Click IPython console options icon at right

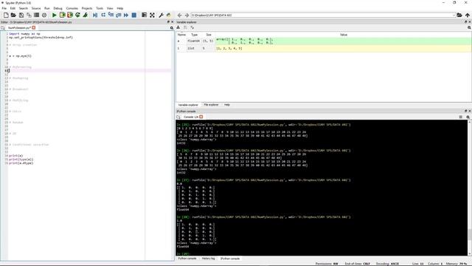(x=468, y=117)
